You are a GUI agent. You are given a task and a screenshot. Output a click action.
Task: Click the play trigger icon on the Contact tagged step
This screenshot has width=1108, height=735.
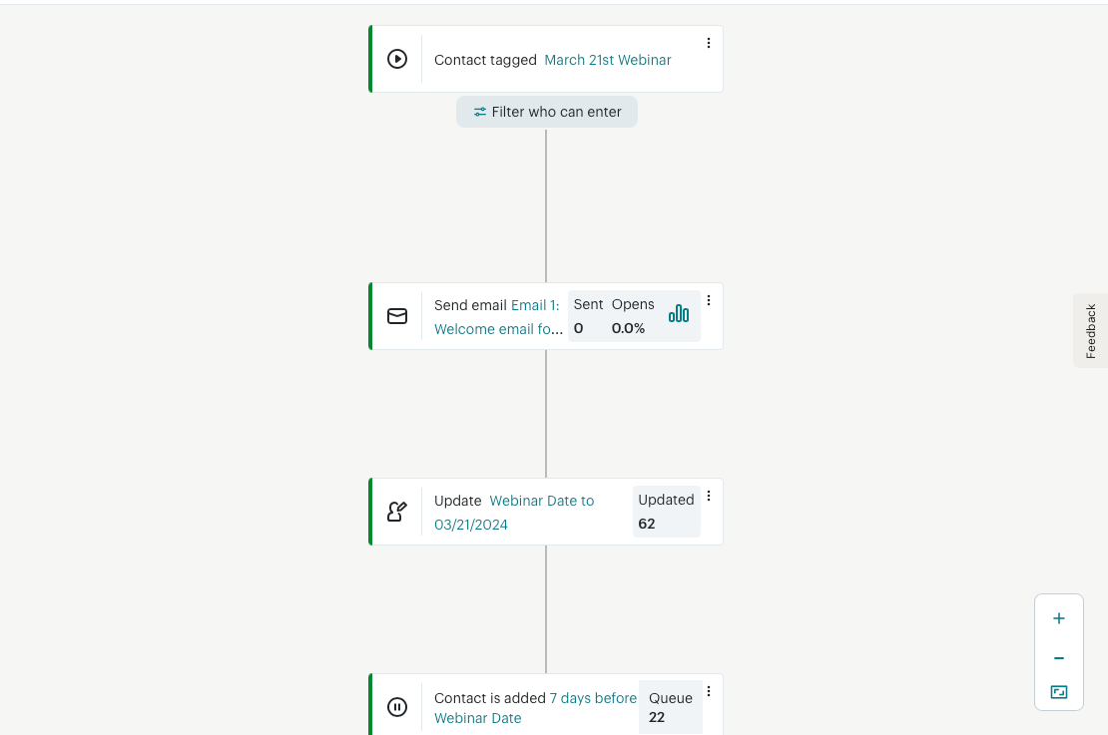[397, 59]
